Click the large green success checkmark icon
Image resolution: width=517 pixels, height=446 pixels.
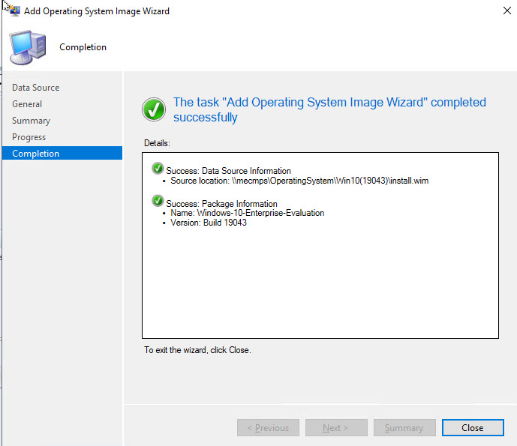[x=154, y=109]
